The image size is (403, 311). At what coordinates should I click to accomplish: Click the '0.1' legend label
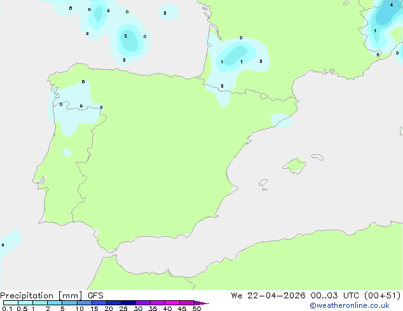pyautogui.click(x=7, y=308)
